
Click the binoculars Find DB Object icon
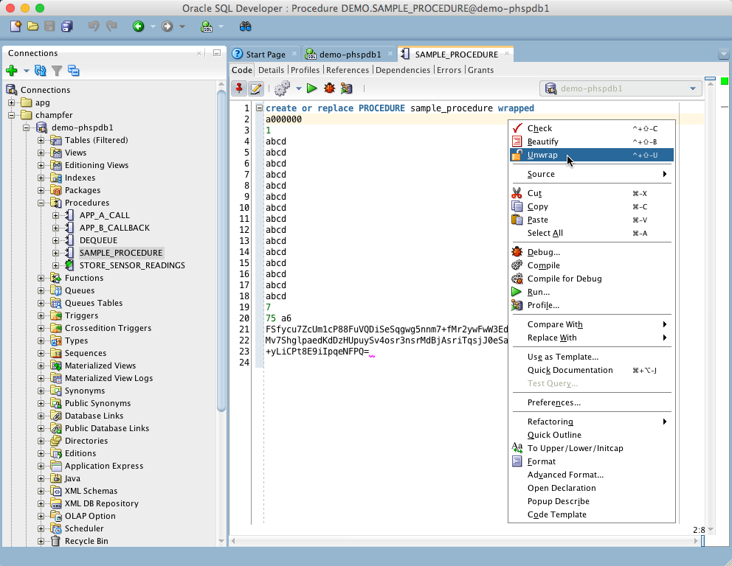(x=245, y=27)
